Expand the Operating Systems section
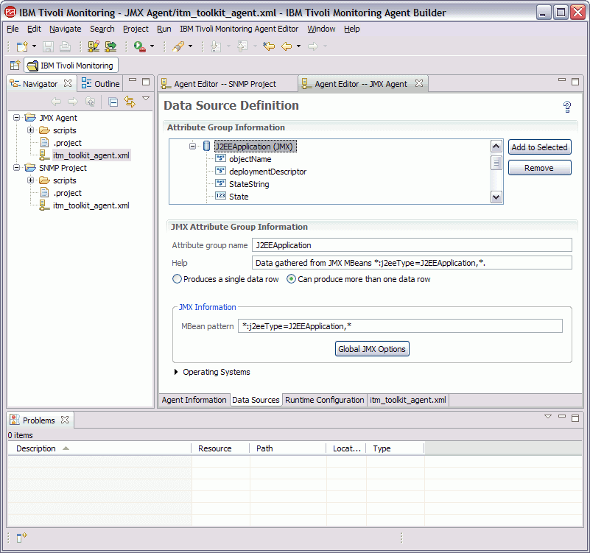This screenshot has height=553, width=590. [176, 372]
